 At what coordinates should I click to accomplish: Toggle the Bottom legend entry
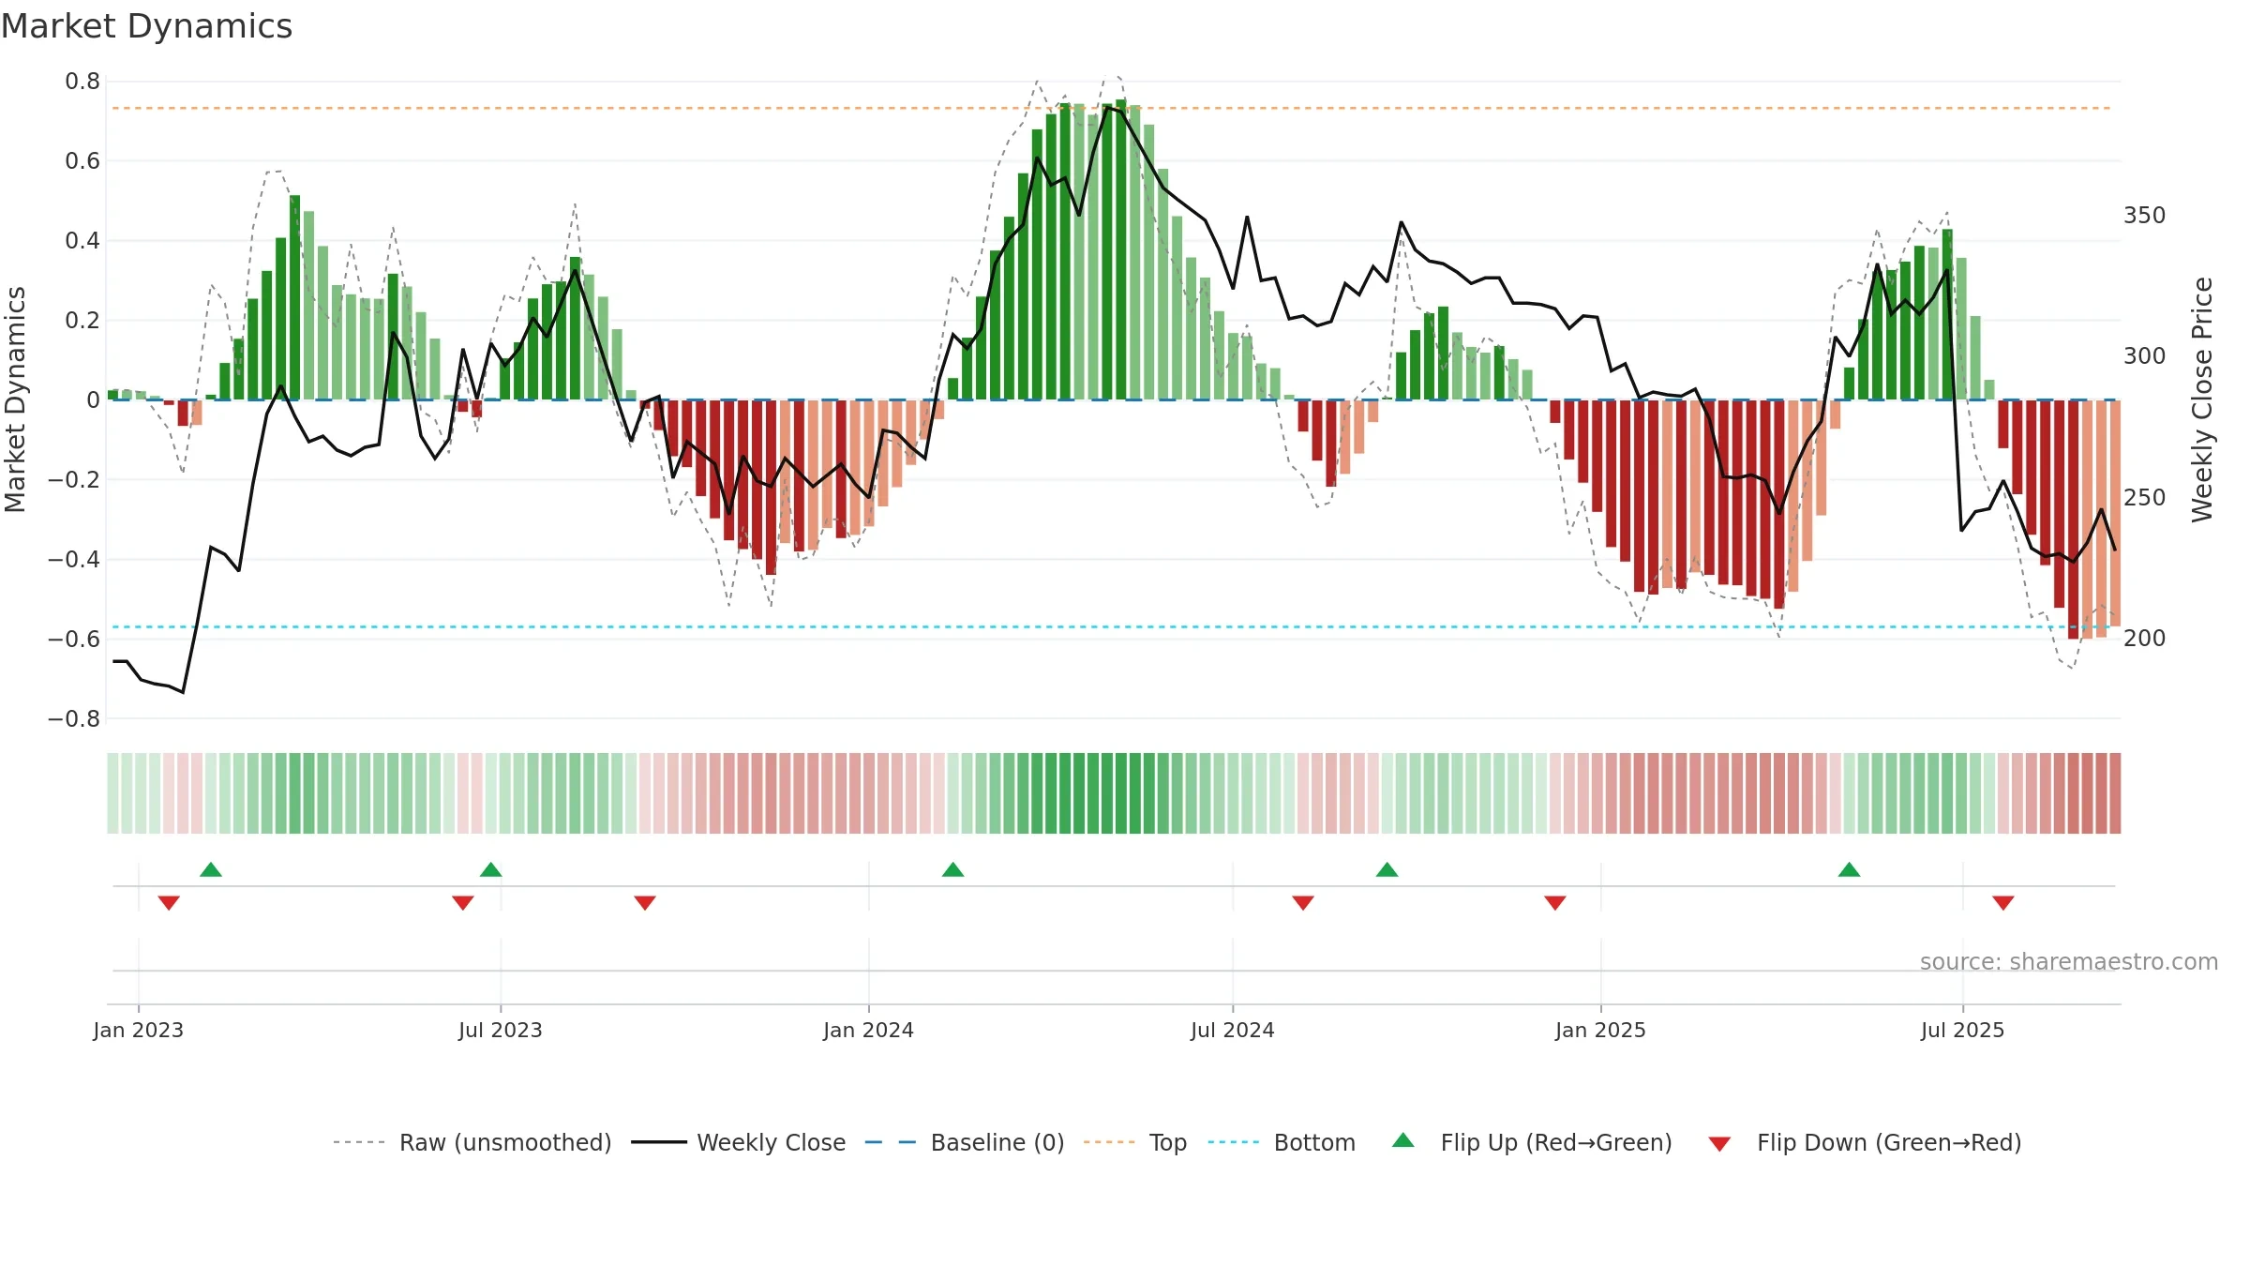click(x=1282, y=1142)
